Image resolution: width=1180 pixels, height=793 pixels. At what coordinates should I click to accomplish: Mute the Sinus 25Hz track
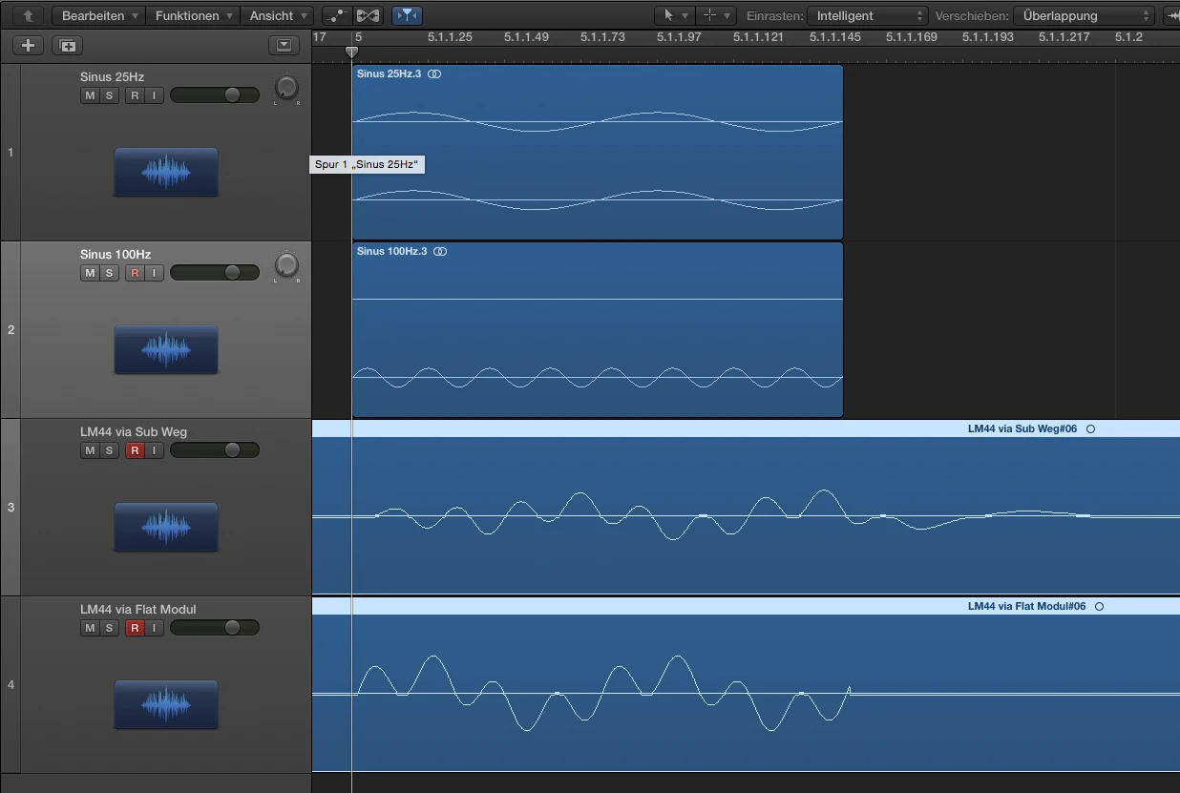(x=90, y=95)
